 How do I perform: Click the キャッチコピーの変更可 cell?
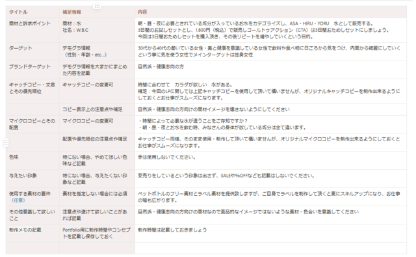coord(97,91)
